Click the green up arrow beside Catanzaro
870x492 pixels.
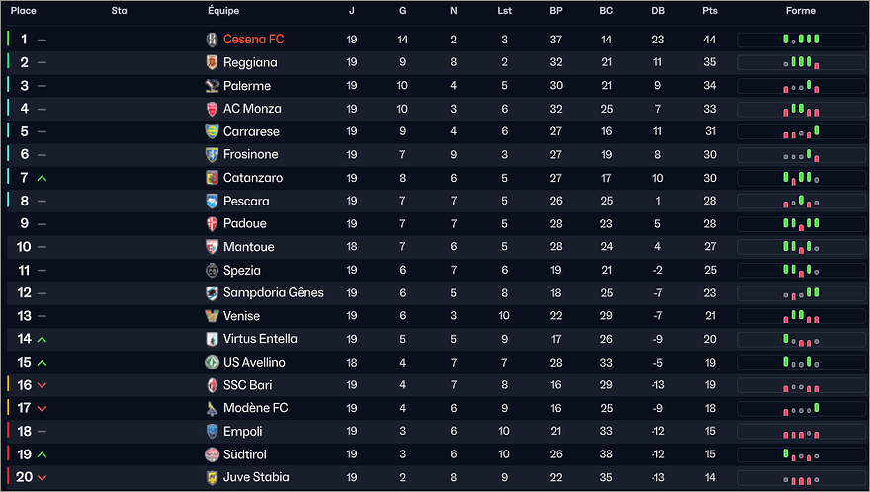(x=42, y=178)
